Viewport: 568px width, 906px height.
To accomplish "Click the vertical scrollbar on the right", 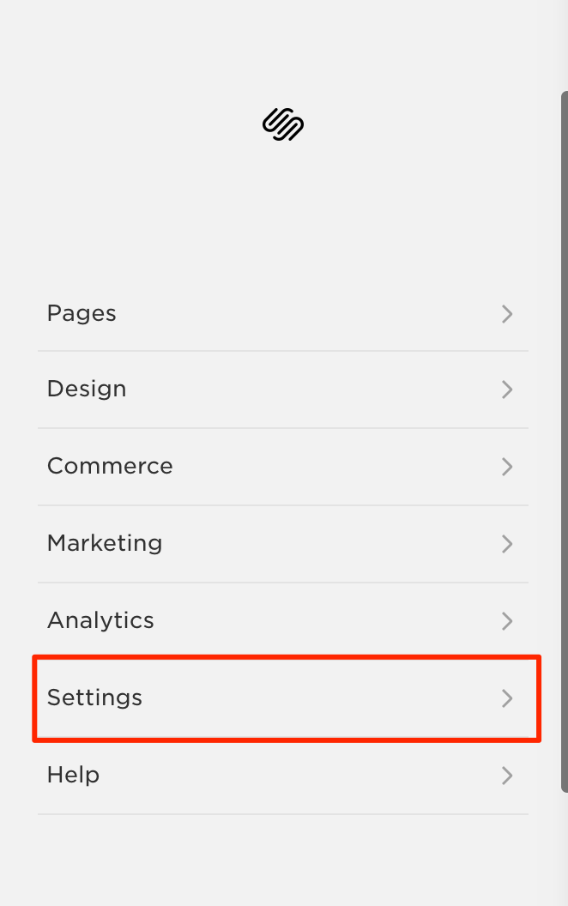I will pos(565,442).
